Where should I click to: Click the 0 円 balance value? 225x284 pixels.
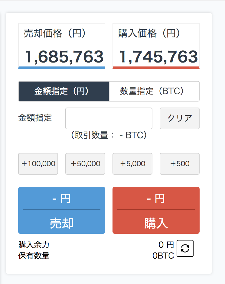click(x=166, y=245)
